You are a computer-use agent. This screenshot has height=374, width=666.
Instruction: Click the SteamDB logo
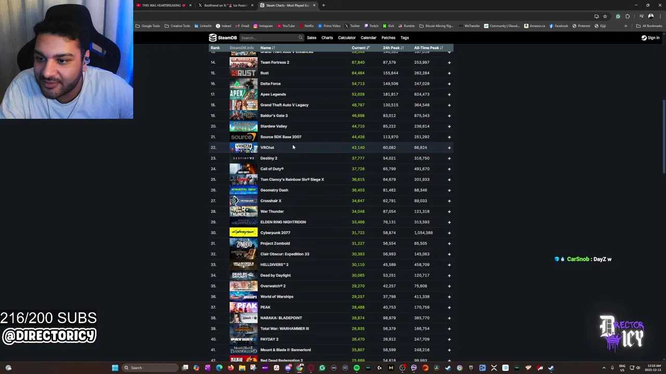coord(222,37)
